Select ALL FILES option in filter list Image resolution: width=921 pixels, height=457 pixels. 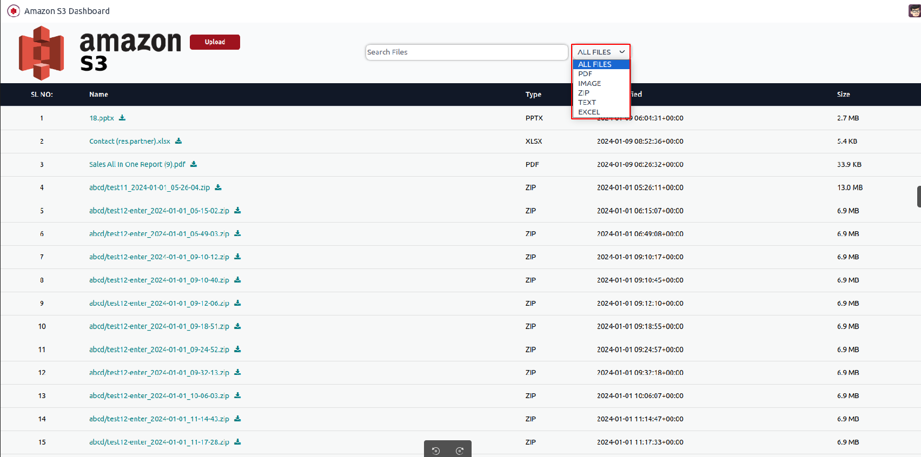tap(601, 64)
